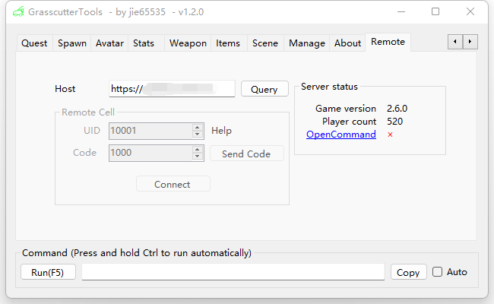Switch to the Items tab
Image resolution: width=494 pixels, height=304 pixels.
(228, 43)
